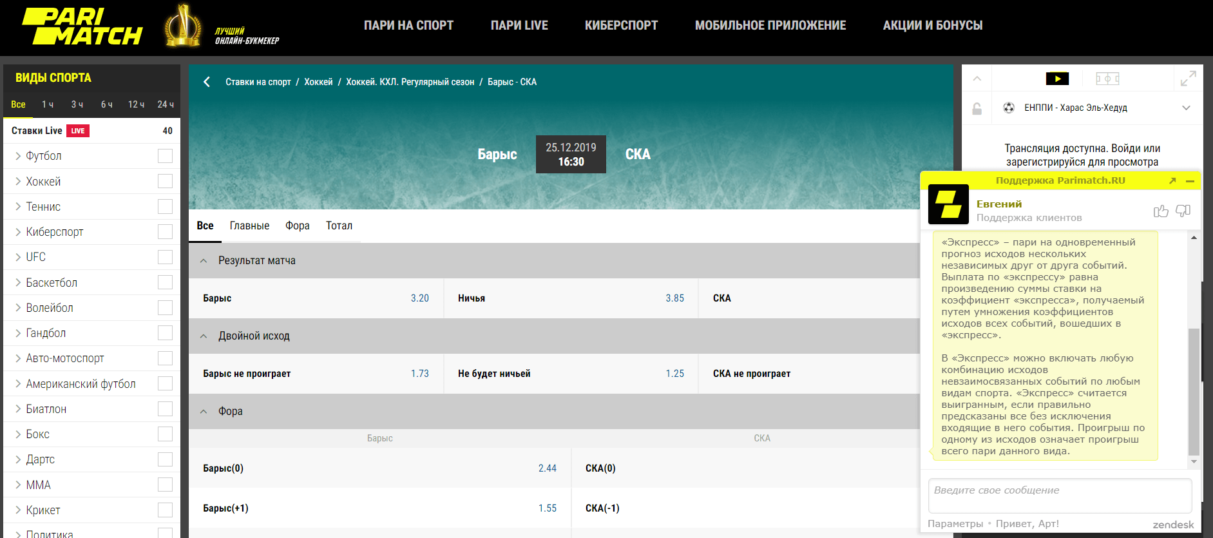Tick the Футбол checkbox
Image resolution: width=1213 pixels, height=538 pixels.
165,156
